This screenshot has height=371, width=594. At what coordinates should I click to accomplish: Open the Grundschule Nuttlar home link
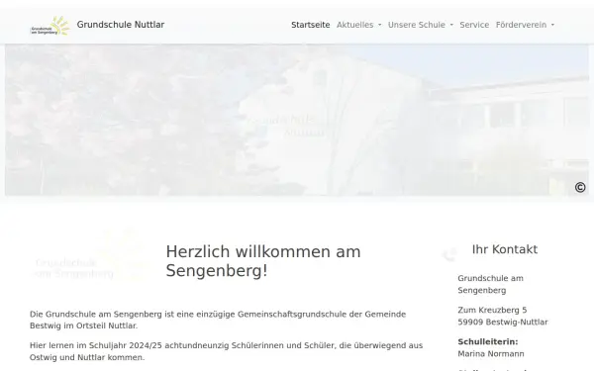click(x=121, y=25)
